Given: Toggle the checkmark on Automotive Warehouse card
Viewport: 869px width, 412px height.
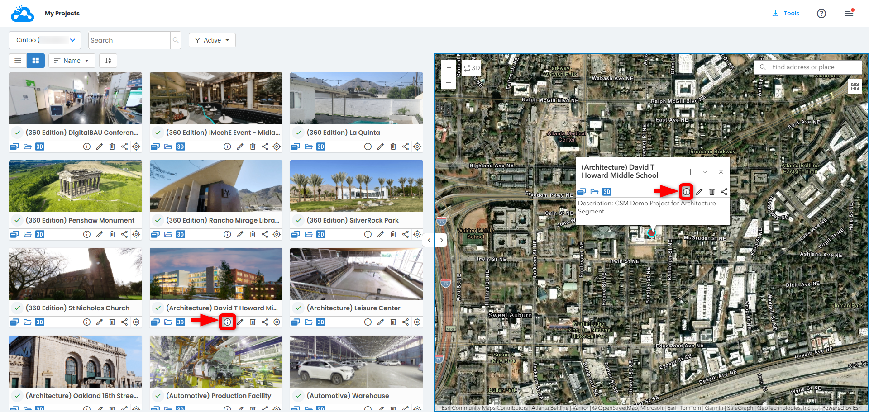Looking at the screenshot, I should (x=298, y=396).
